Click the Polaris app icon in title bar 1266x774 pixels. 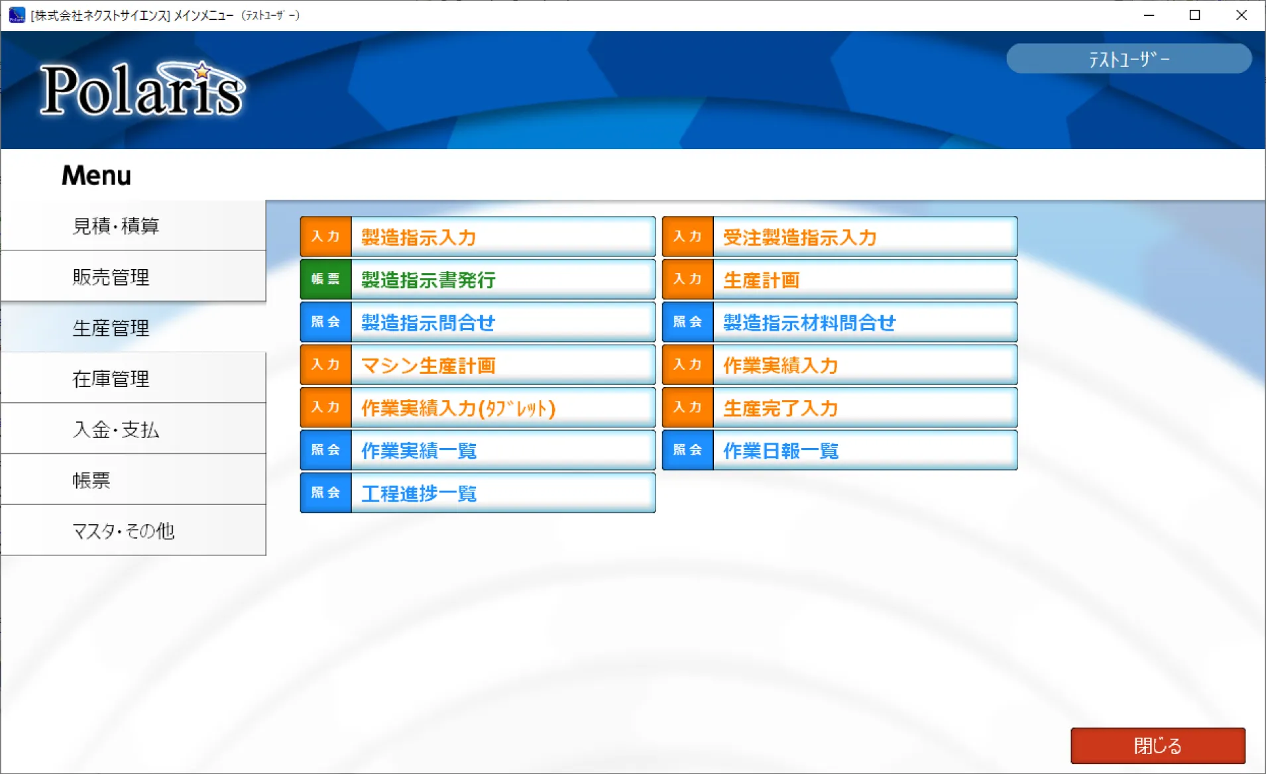pos(17,15)
